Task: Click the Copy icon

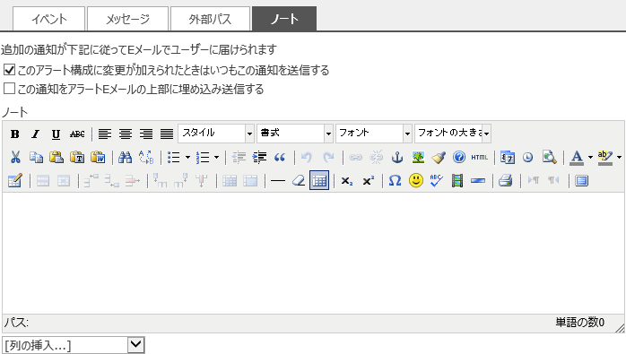Action: (x=36, y=157)
